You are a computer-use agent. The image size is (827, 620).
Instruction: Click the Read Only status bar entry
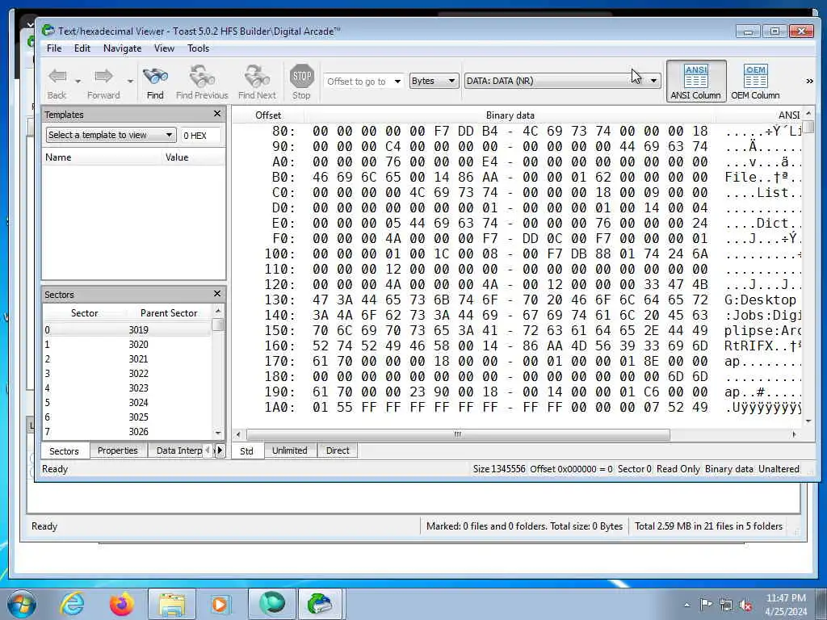click(x=678, y=469)
